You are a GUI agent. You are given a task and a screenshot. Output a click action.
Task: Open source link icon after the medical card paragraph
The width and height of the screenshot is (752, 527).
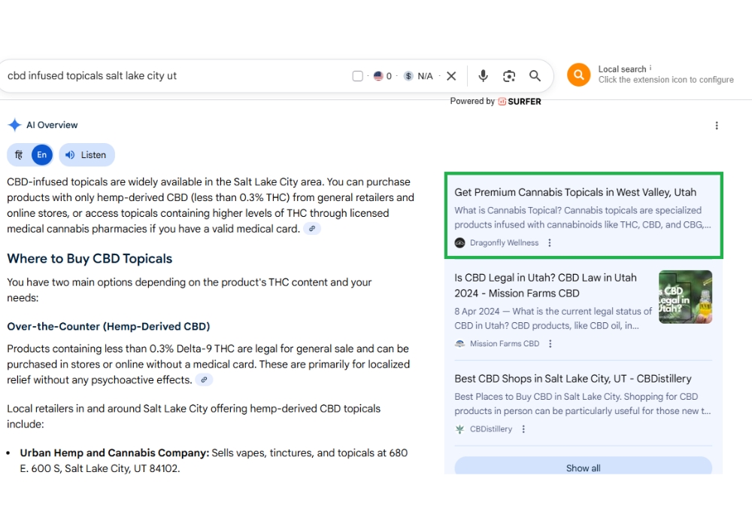(x=312, y=229)
